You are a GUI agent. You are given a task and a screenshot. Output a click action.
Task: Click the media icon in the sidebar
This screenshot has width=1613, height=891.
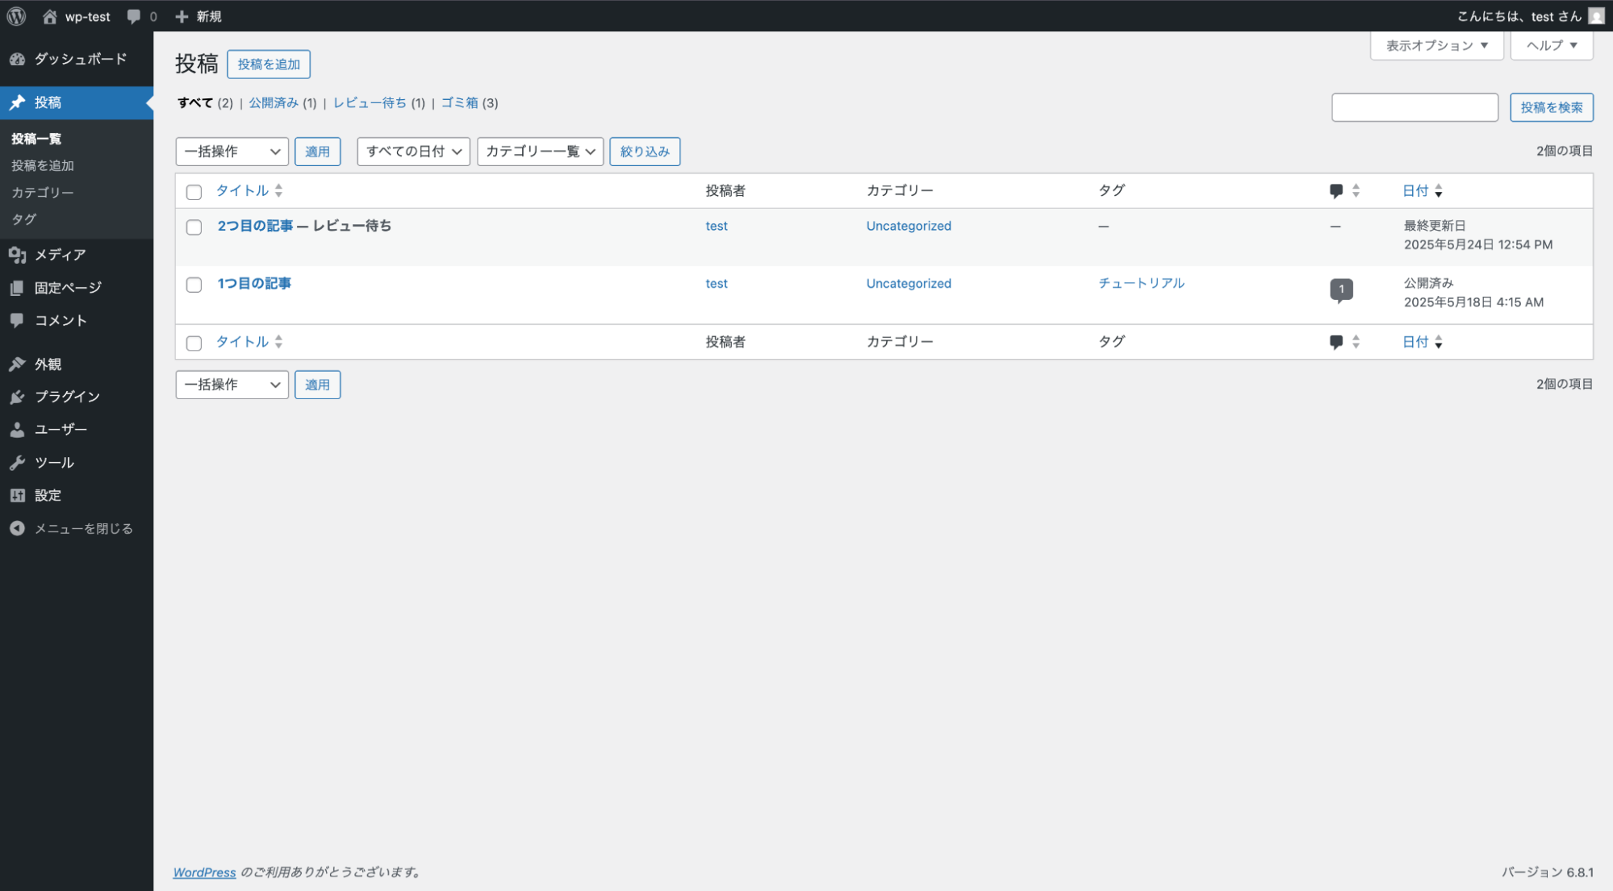click(x=17, y=255)
